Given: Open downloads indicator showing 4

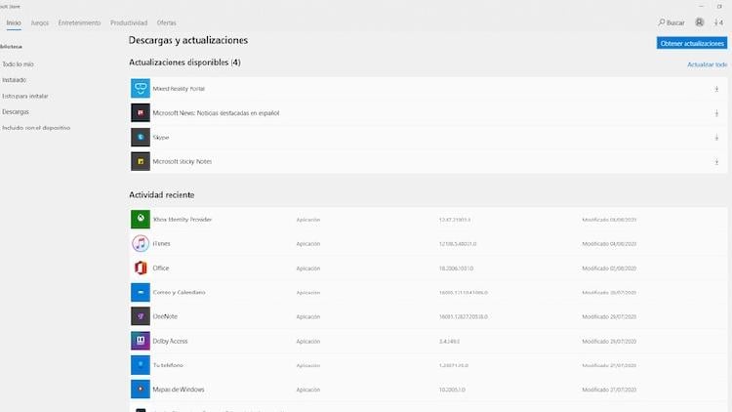Looking at the screenshot, I should pos(718,22).
